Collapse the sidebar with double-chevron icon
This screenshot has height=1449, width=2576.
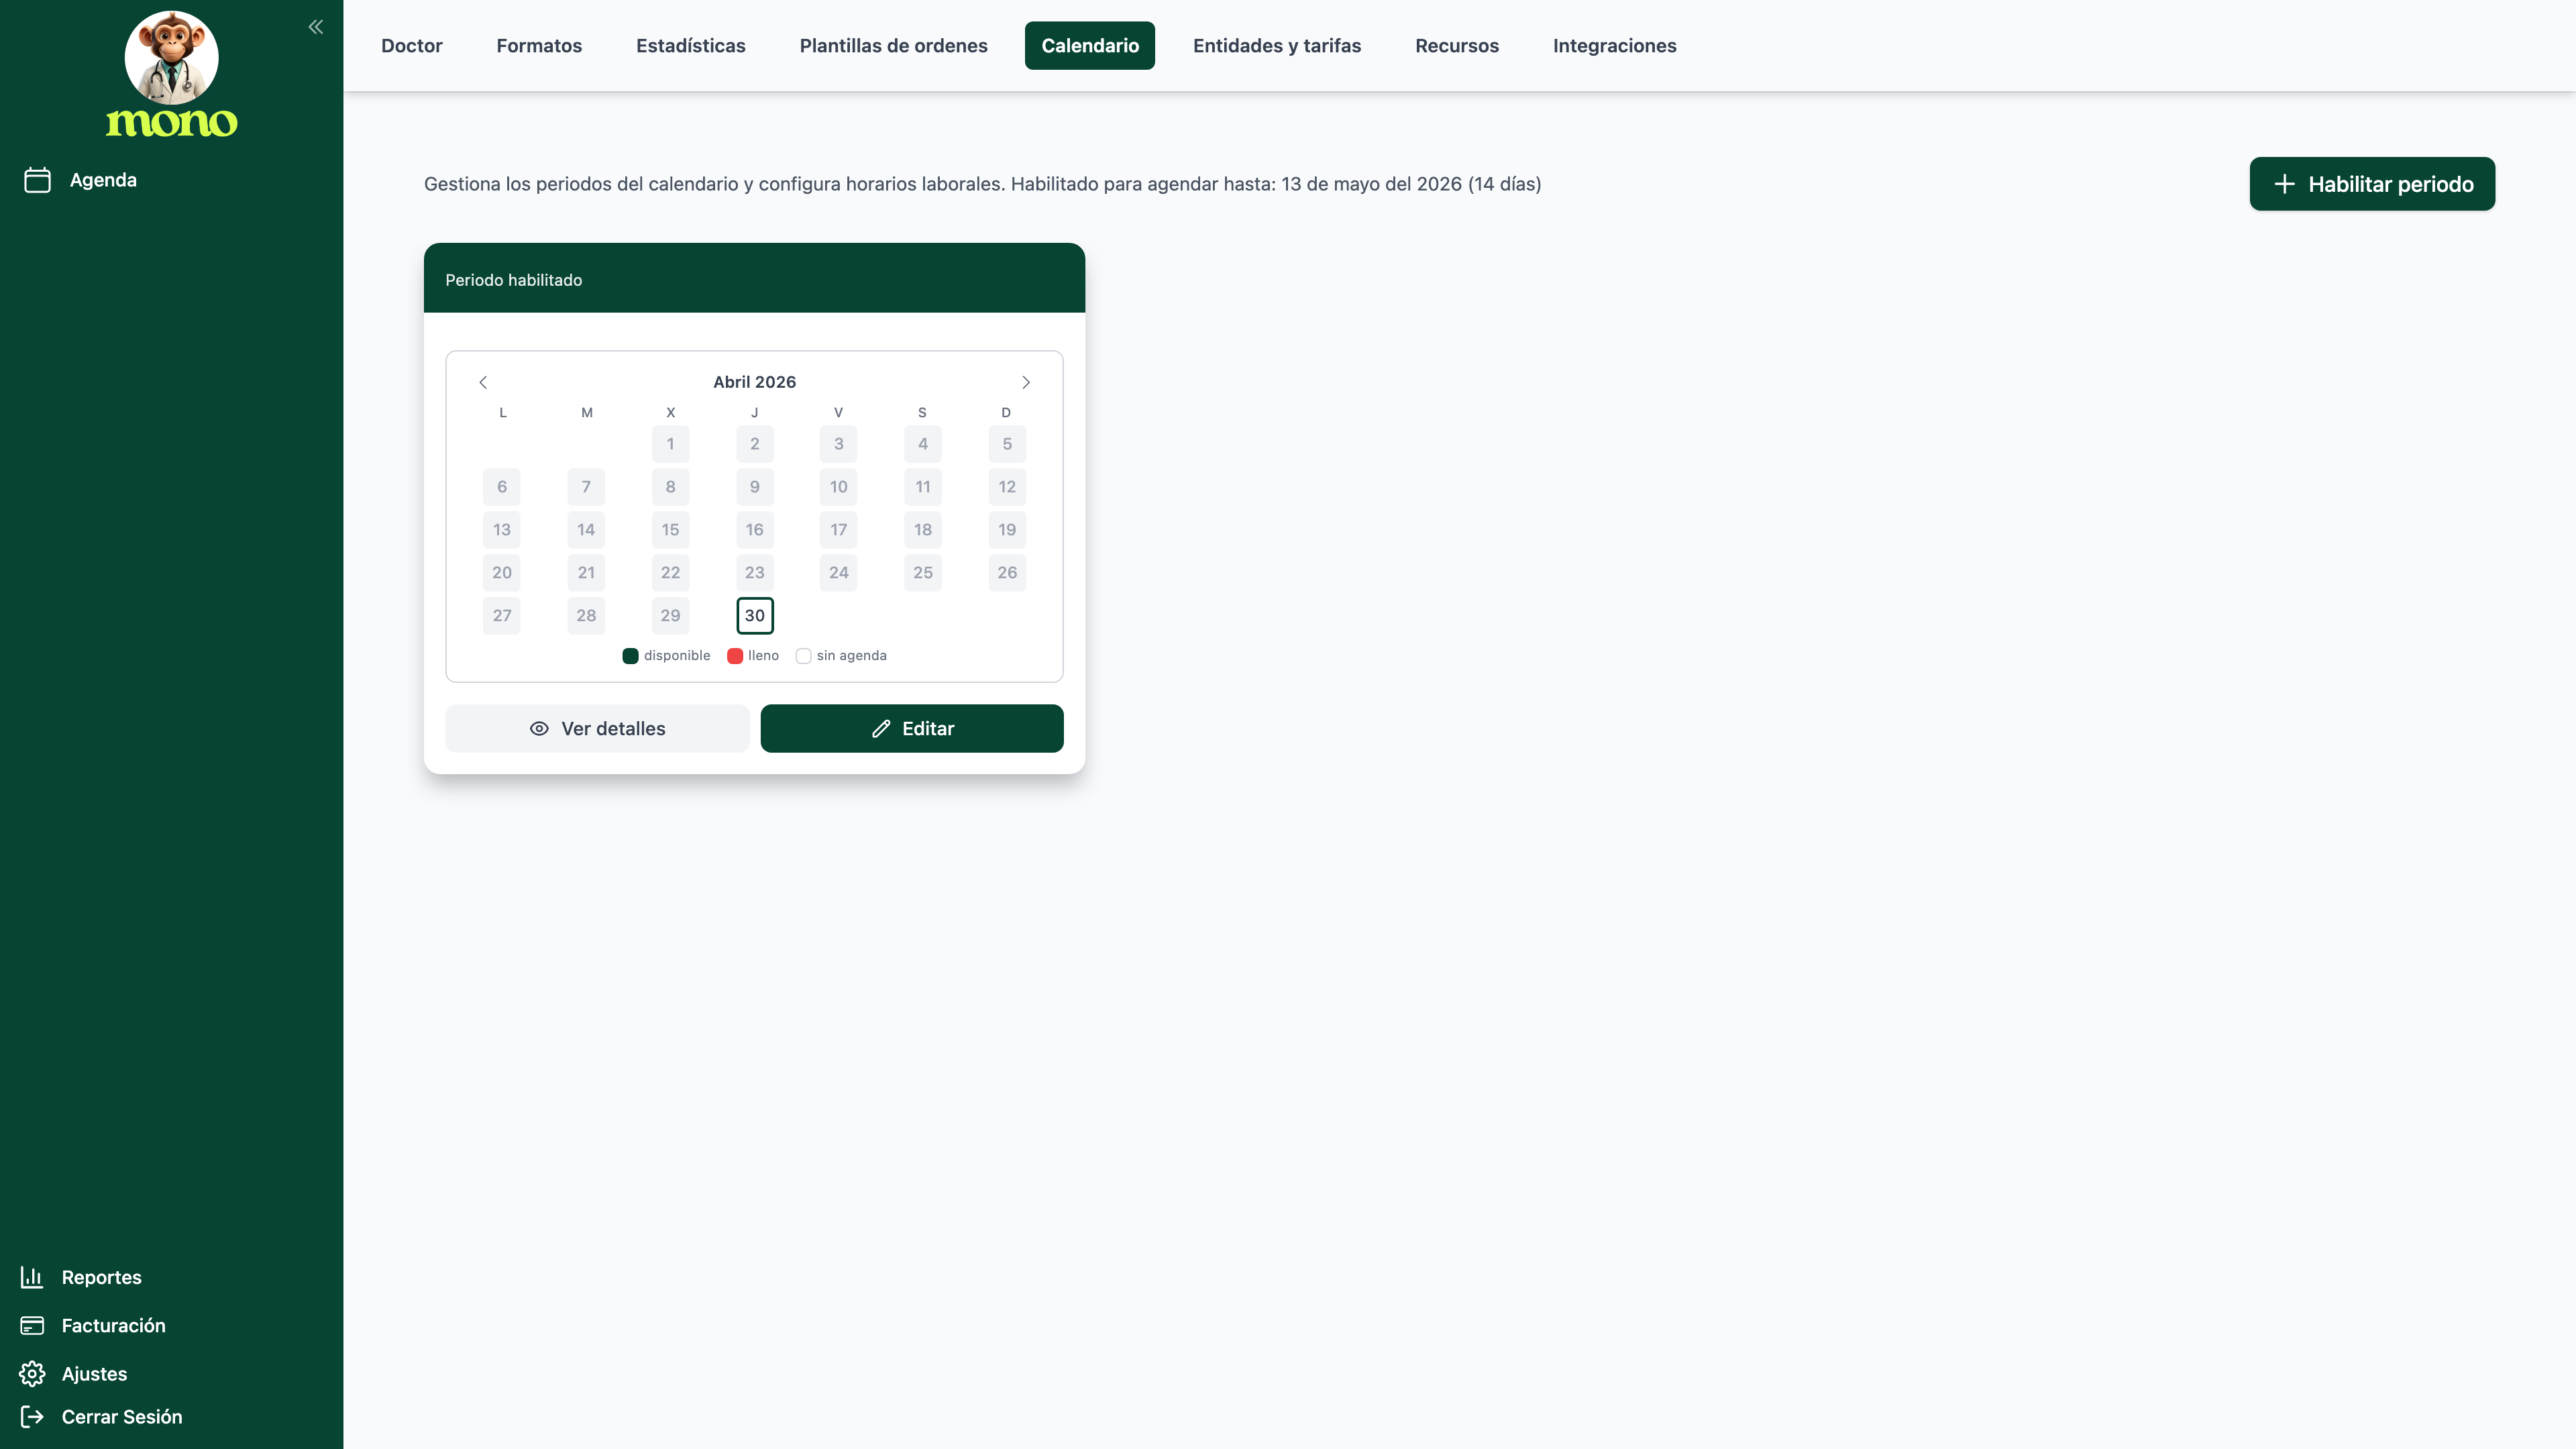click(316, 27)
